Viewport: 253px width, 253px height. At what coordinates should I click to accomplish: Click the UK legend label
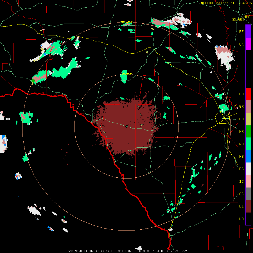(x=241, y=44)
